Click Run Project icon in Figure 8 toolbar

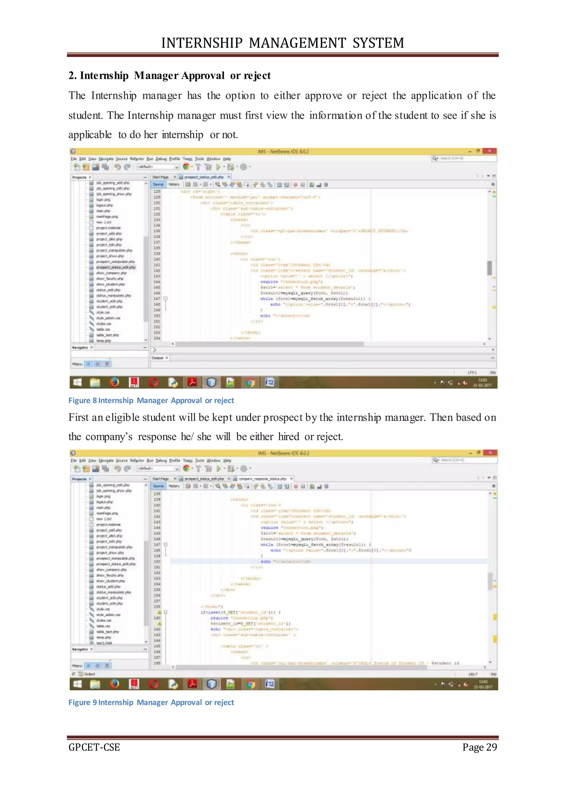click(x=218, y=167)
